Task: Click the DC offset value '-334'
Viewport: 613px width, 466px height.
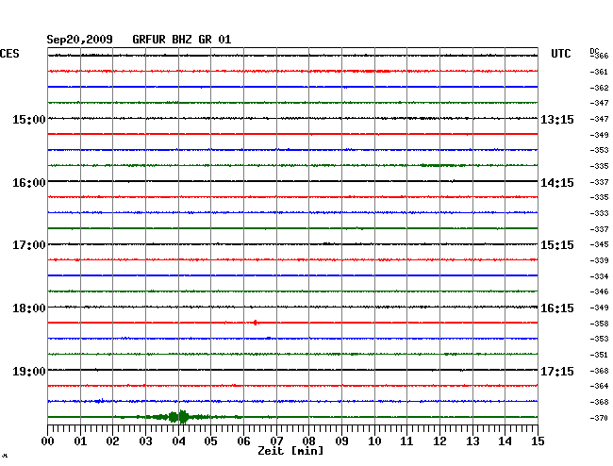Action: click(599, 276)
